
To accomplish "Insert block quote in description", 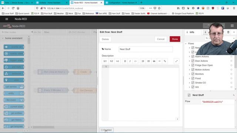I will pos(154,61).
